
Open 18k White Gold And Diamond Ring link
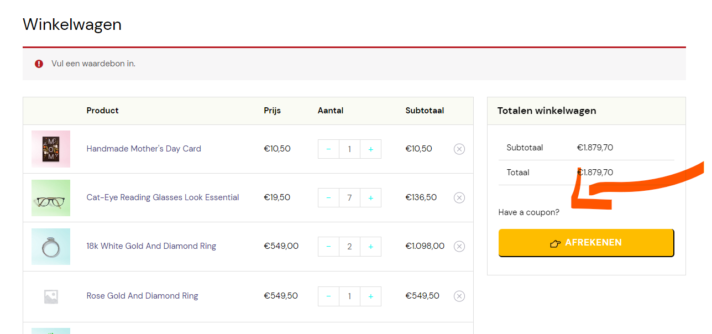pos(151,246)
